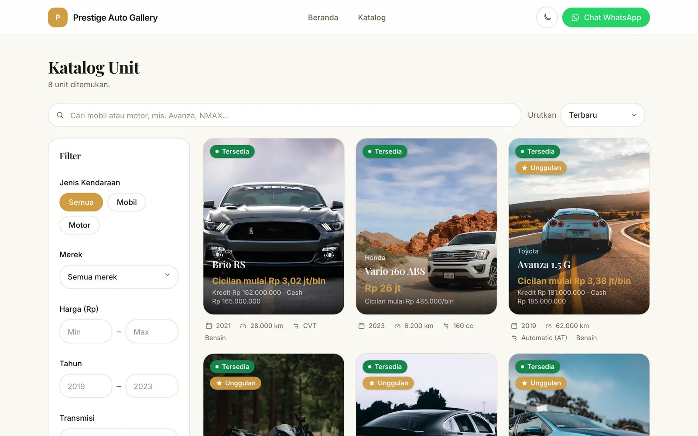Click the odometer icon beside 6.200 km
Image resolution: width=698 pixels, height=436 pixels.
[397, 326]
